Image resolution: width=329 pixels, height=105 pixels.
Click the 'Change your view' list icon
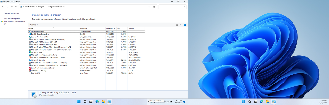point(177,25)
